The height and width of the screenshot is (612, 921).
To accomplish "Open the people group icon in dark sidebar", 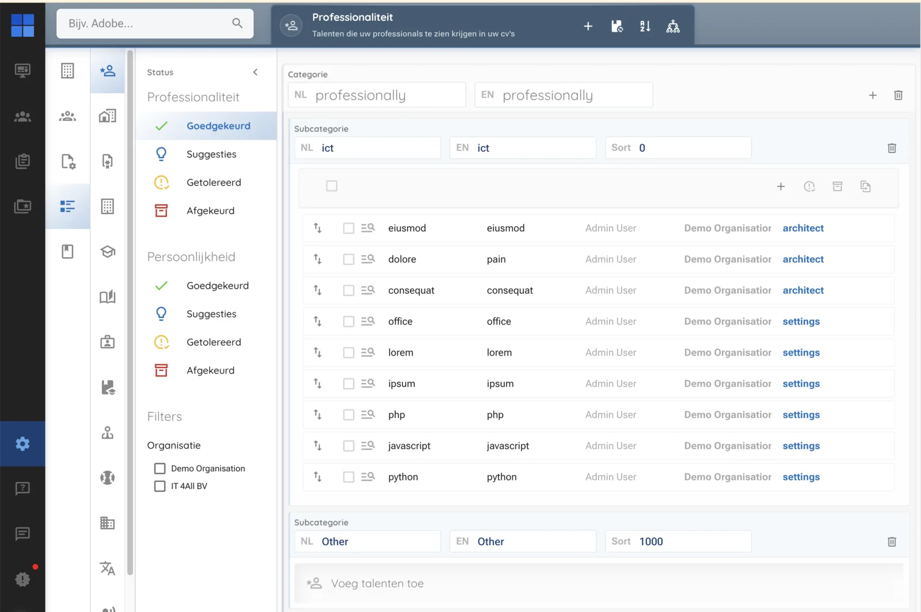I will (x=22, y=116).
